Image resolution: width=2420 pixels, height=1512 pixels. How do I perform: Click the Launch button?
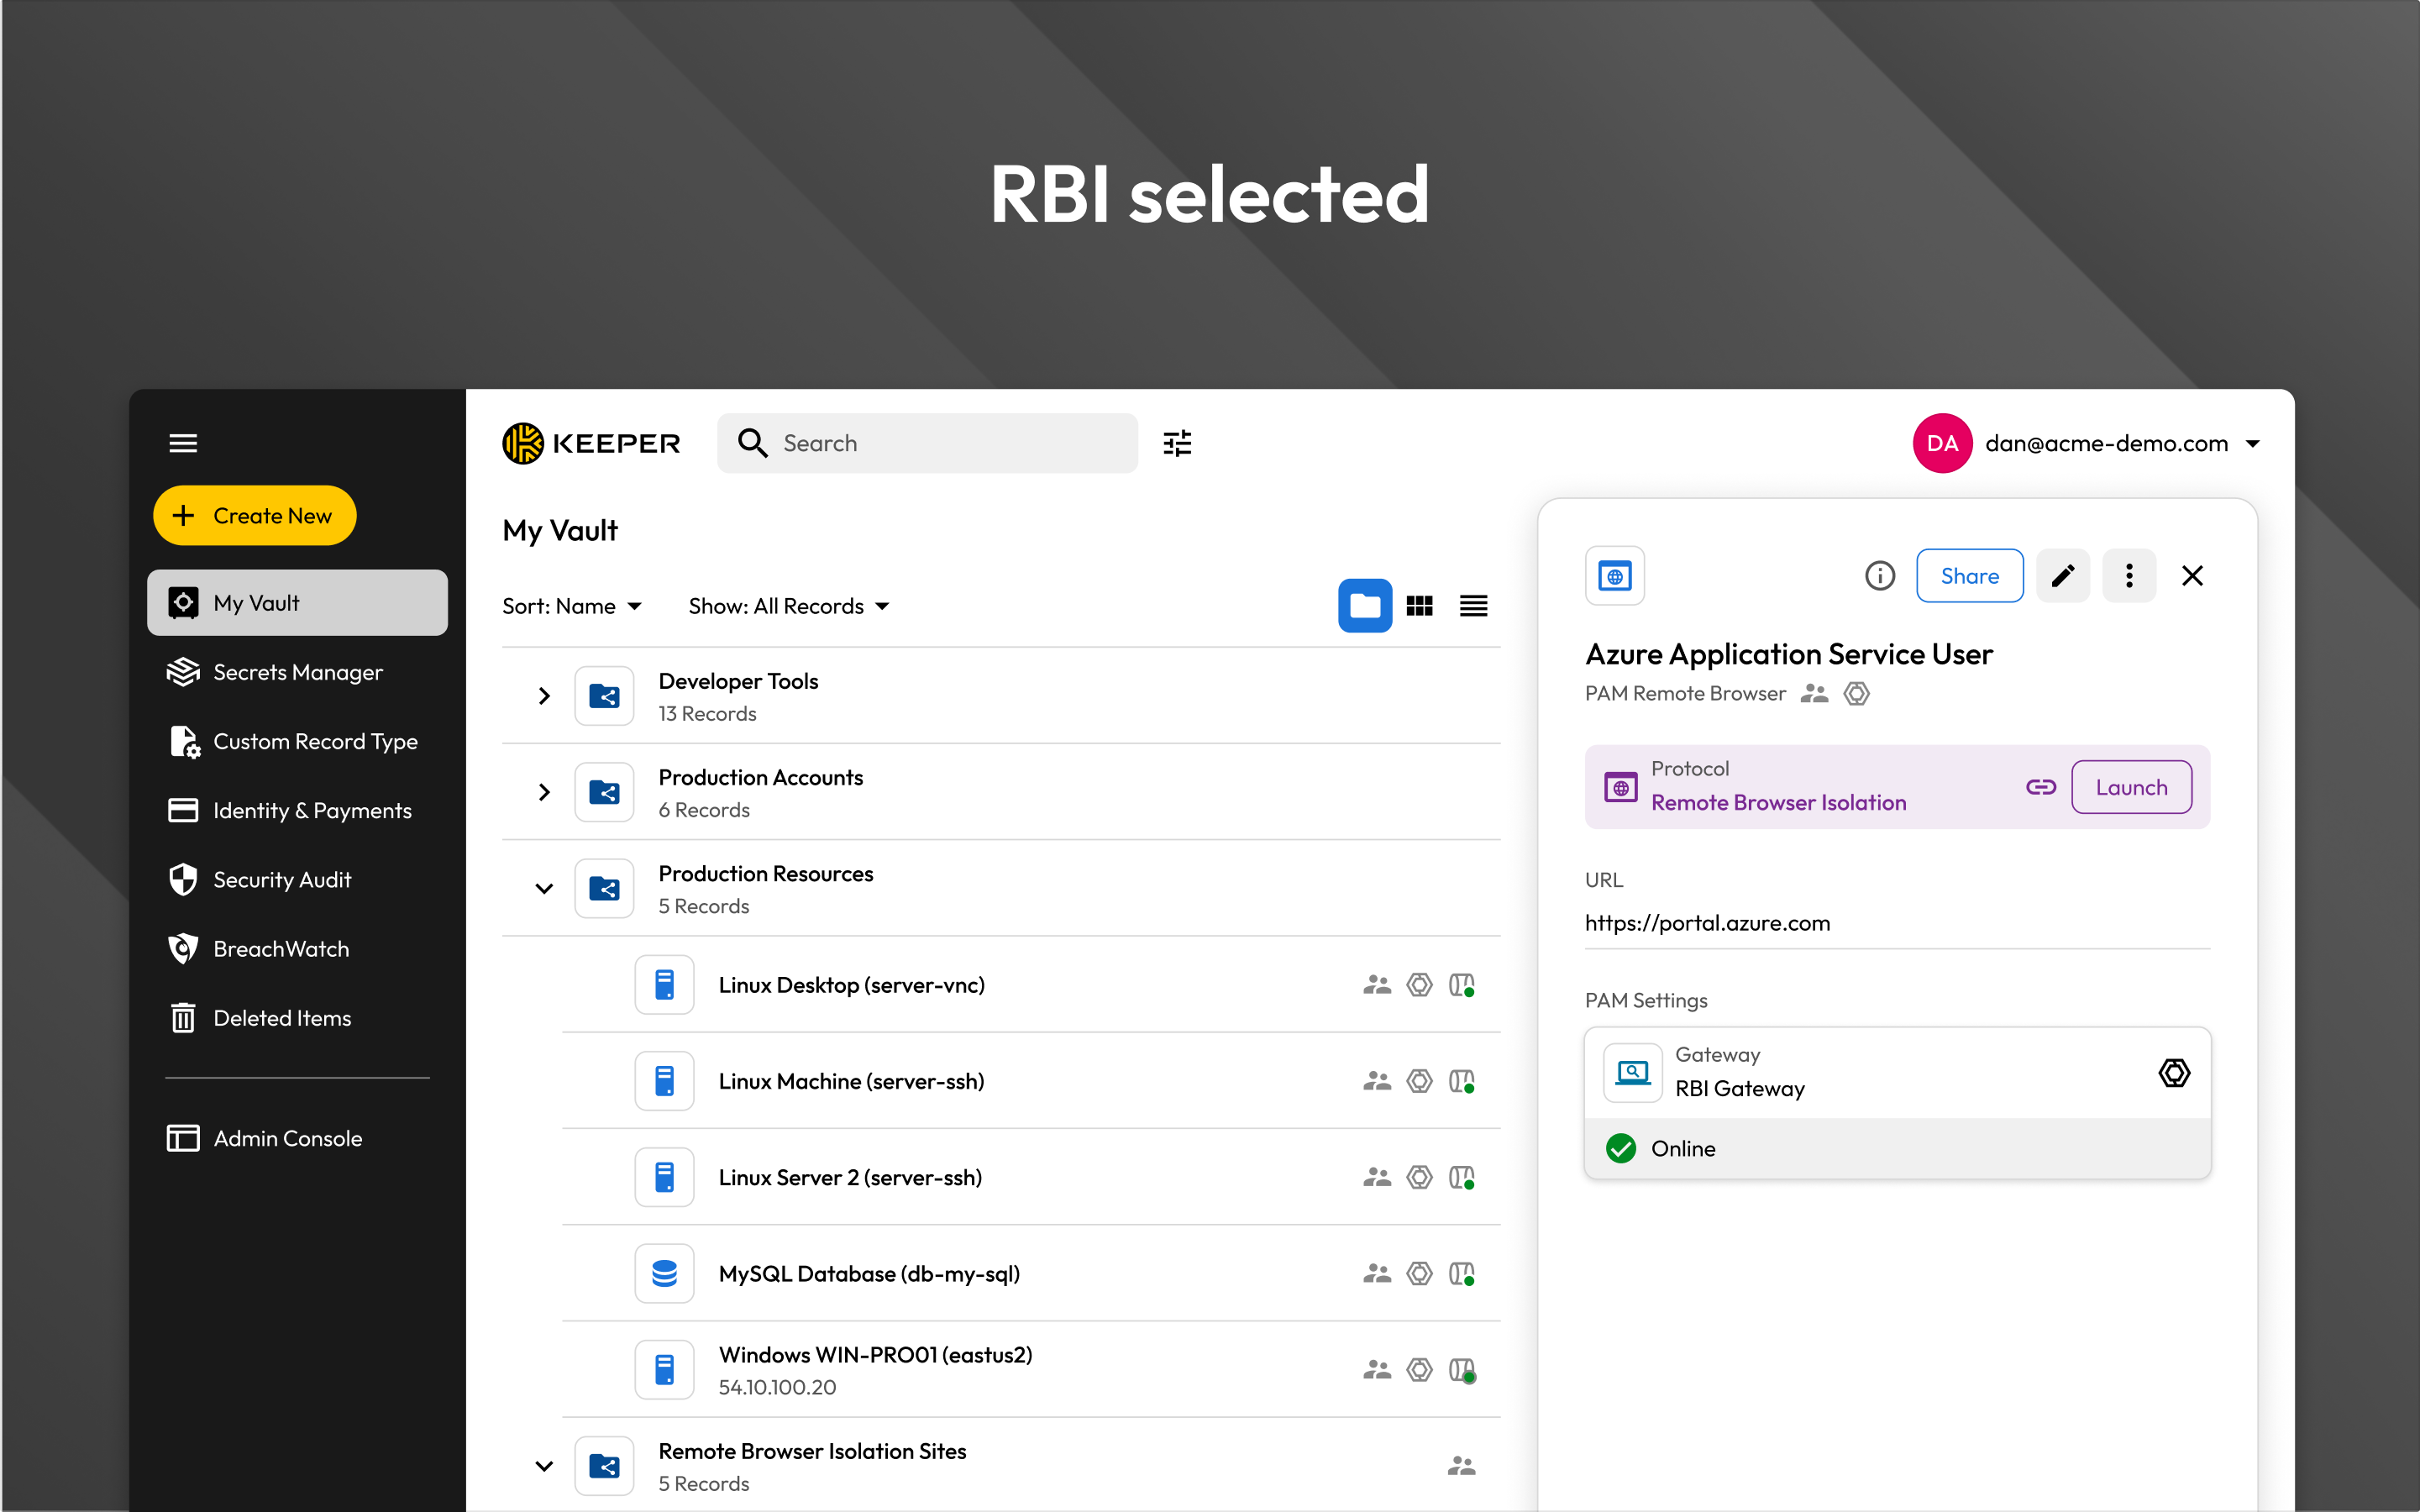click(2131, 787)
